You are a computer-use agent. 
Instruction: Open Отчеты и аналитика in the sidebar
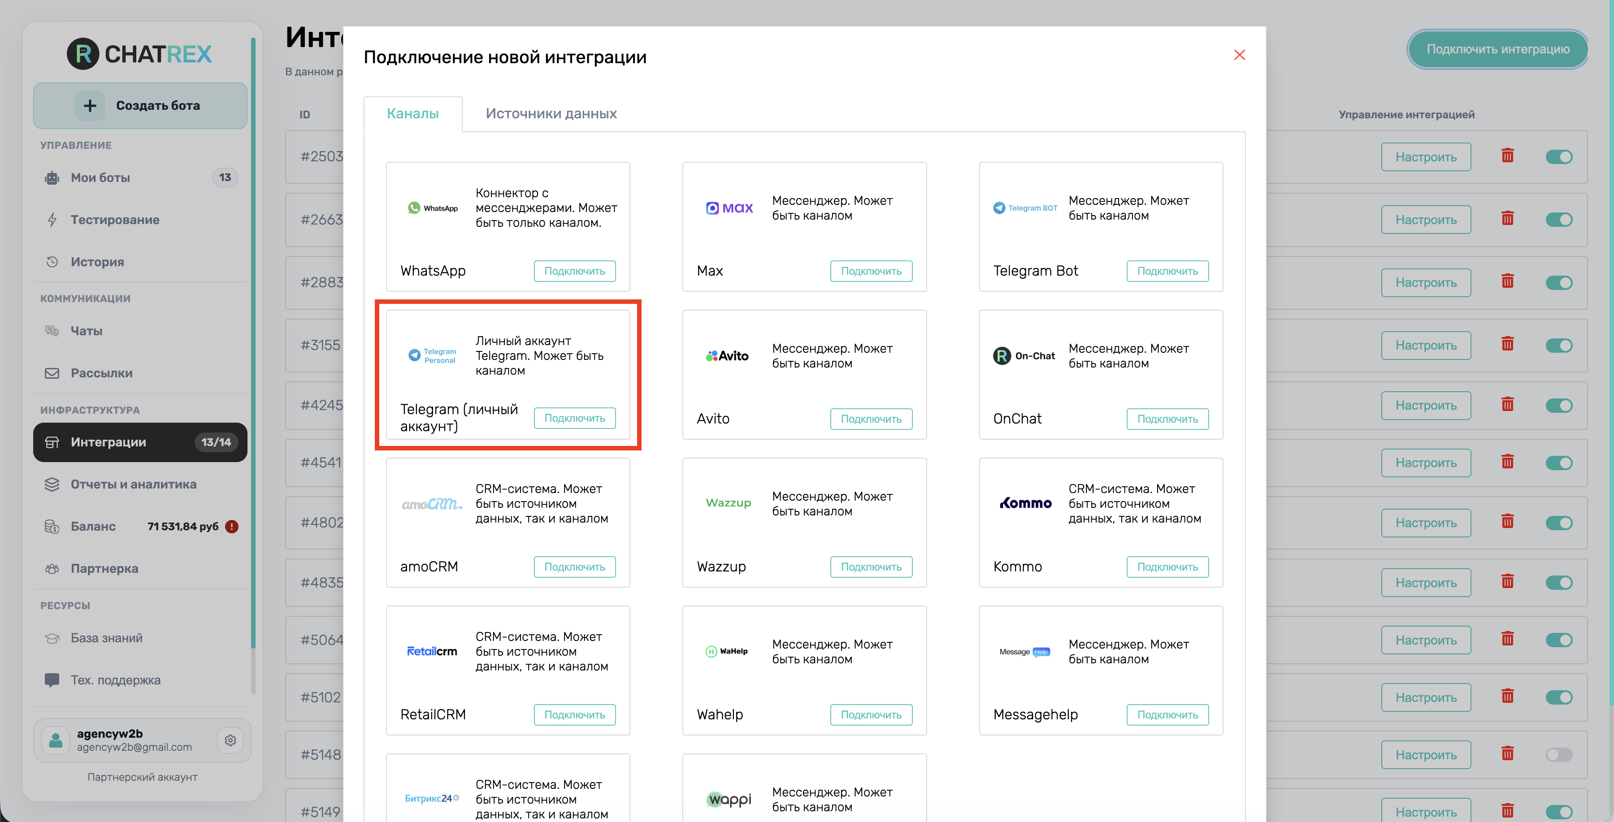click(140, 485)
